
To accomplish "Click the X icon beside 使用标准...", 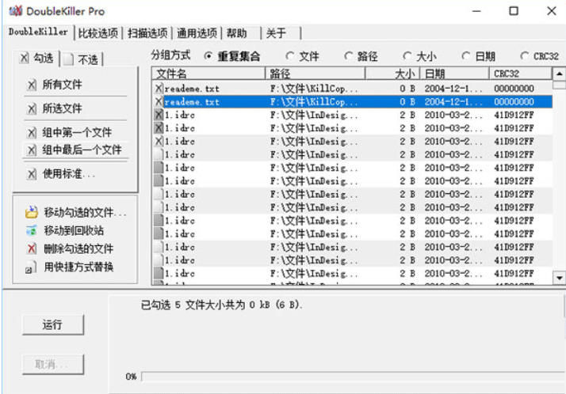I will 32,174.
